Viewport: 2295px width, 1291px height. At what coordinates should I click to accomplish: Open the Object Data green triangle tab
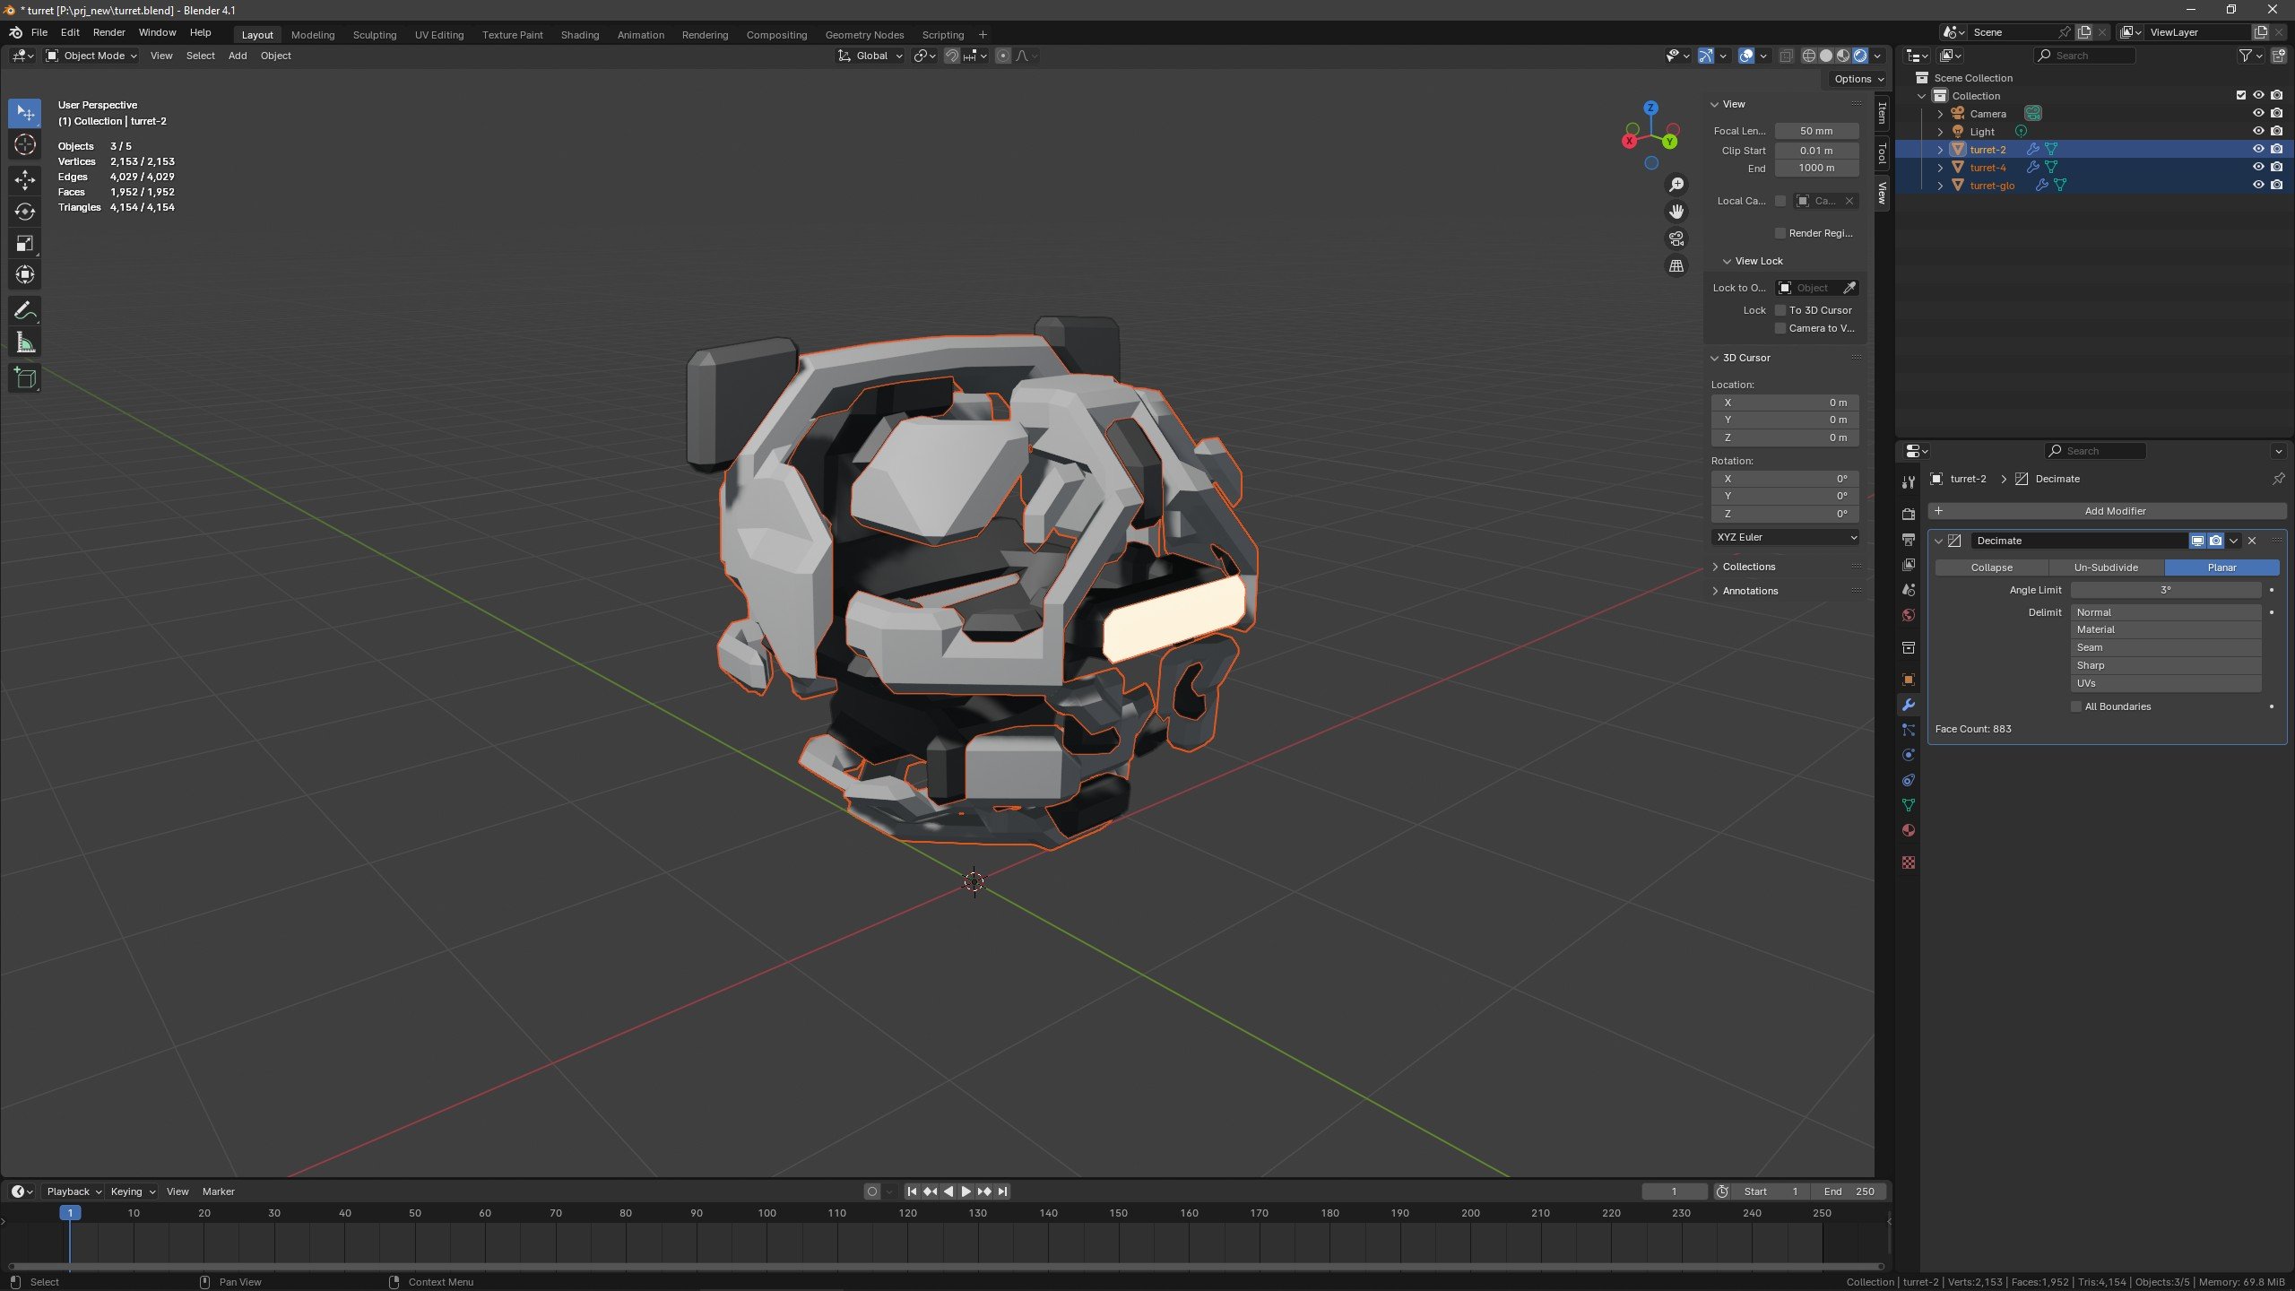click(x=1909, y=805)
